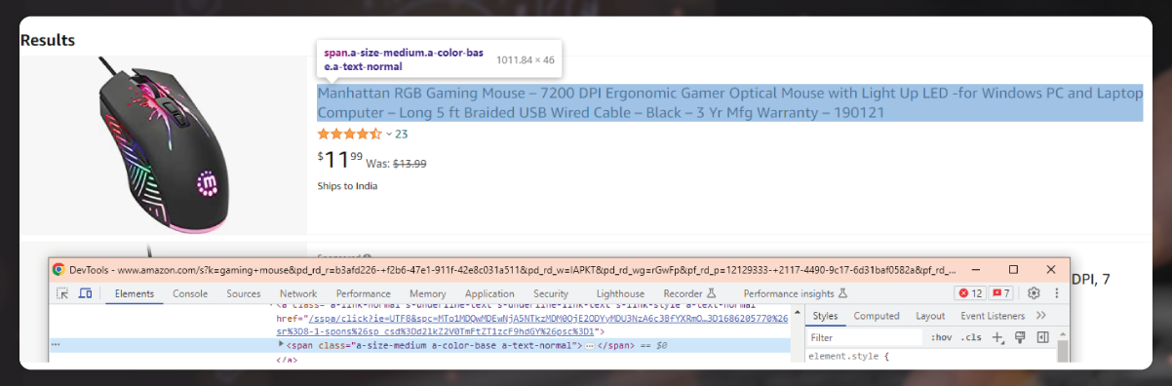Toggle the .cls element classes button

click(x=971, y=337)
